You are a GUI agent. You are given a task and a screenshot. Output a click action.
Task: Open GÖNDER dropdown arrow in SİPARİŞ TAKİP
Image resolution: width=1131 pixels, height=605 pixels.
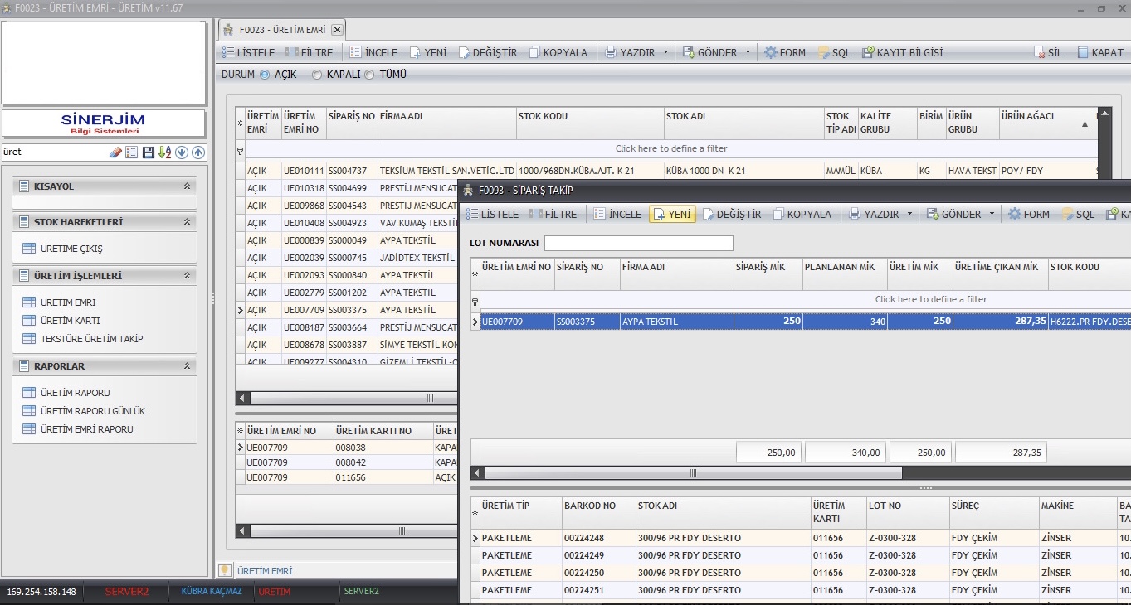(x=992, y=214)
